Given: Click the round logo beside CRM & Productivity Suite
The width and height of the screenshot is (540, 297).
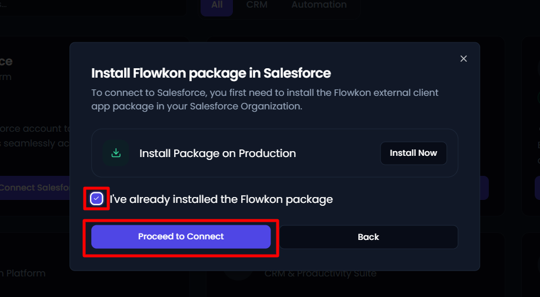Looking at the screenshot, I should coord(238,275).
